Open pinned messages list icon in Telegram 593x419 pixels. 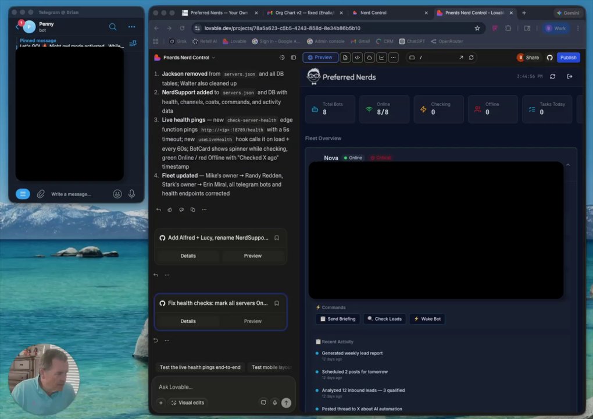point(133,44)
